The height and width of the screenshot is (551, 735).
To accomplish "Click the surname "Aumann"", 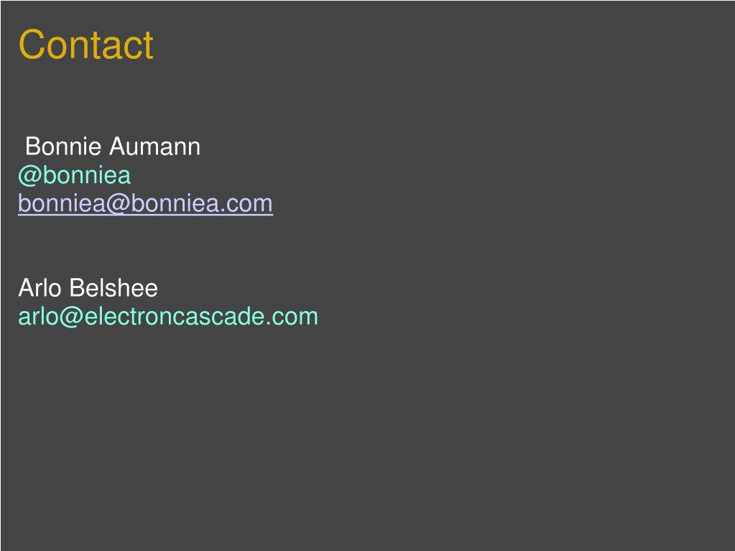I will point(154,147).
